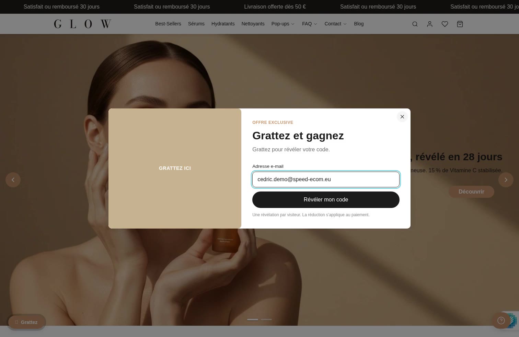This screenshot has width=519, height=337.
Task: Expand the Pop-ups dropdown menu
Action: point(283,24)
